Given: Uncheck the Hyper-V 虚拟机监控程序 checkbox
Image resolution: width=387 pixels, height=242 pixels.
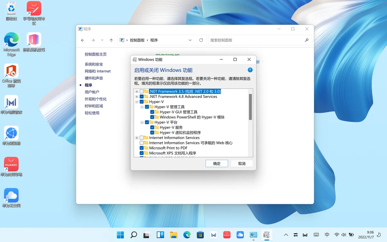Looking at the screenshot, I should click(152, 133).
